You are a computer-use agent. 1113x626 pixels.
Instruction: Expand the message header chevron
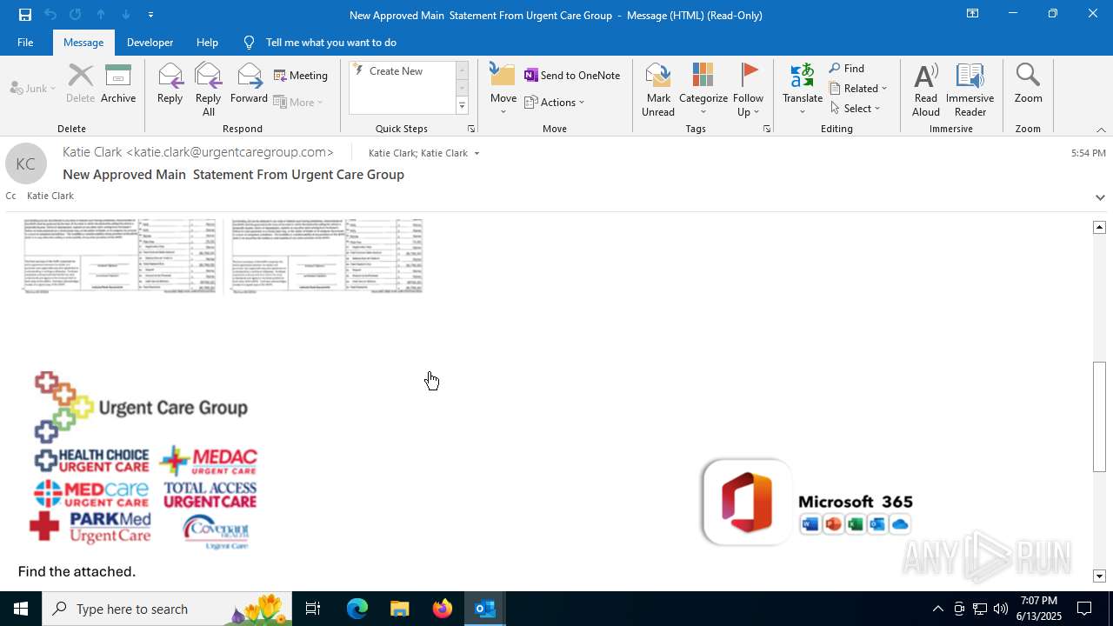[x=1100, y=197]
